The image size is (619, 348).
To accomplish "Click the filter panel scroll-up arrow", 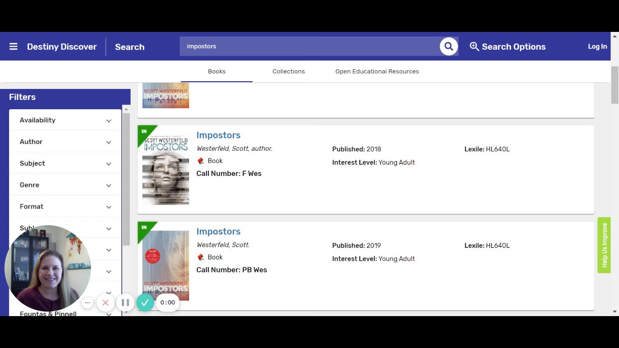I will click(x=126, y=109).
